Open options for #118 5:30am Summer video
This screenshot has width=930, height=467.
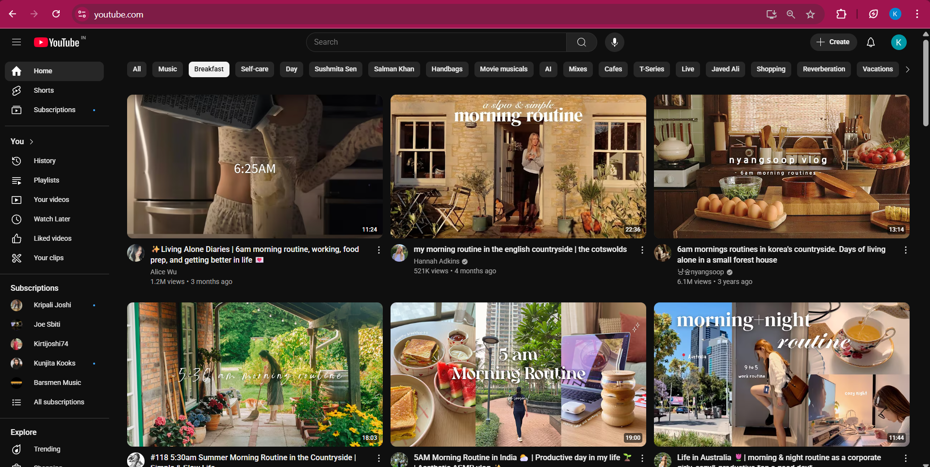379,458
